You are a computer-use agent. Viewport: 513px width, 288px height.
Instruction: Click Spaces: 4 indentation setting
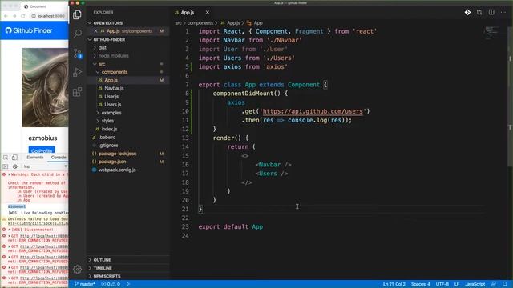pyautogui.click(x=421, y=284)
